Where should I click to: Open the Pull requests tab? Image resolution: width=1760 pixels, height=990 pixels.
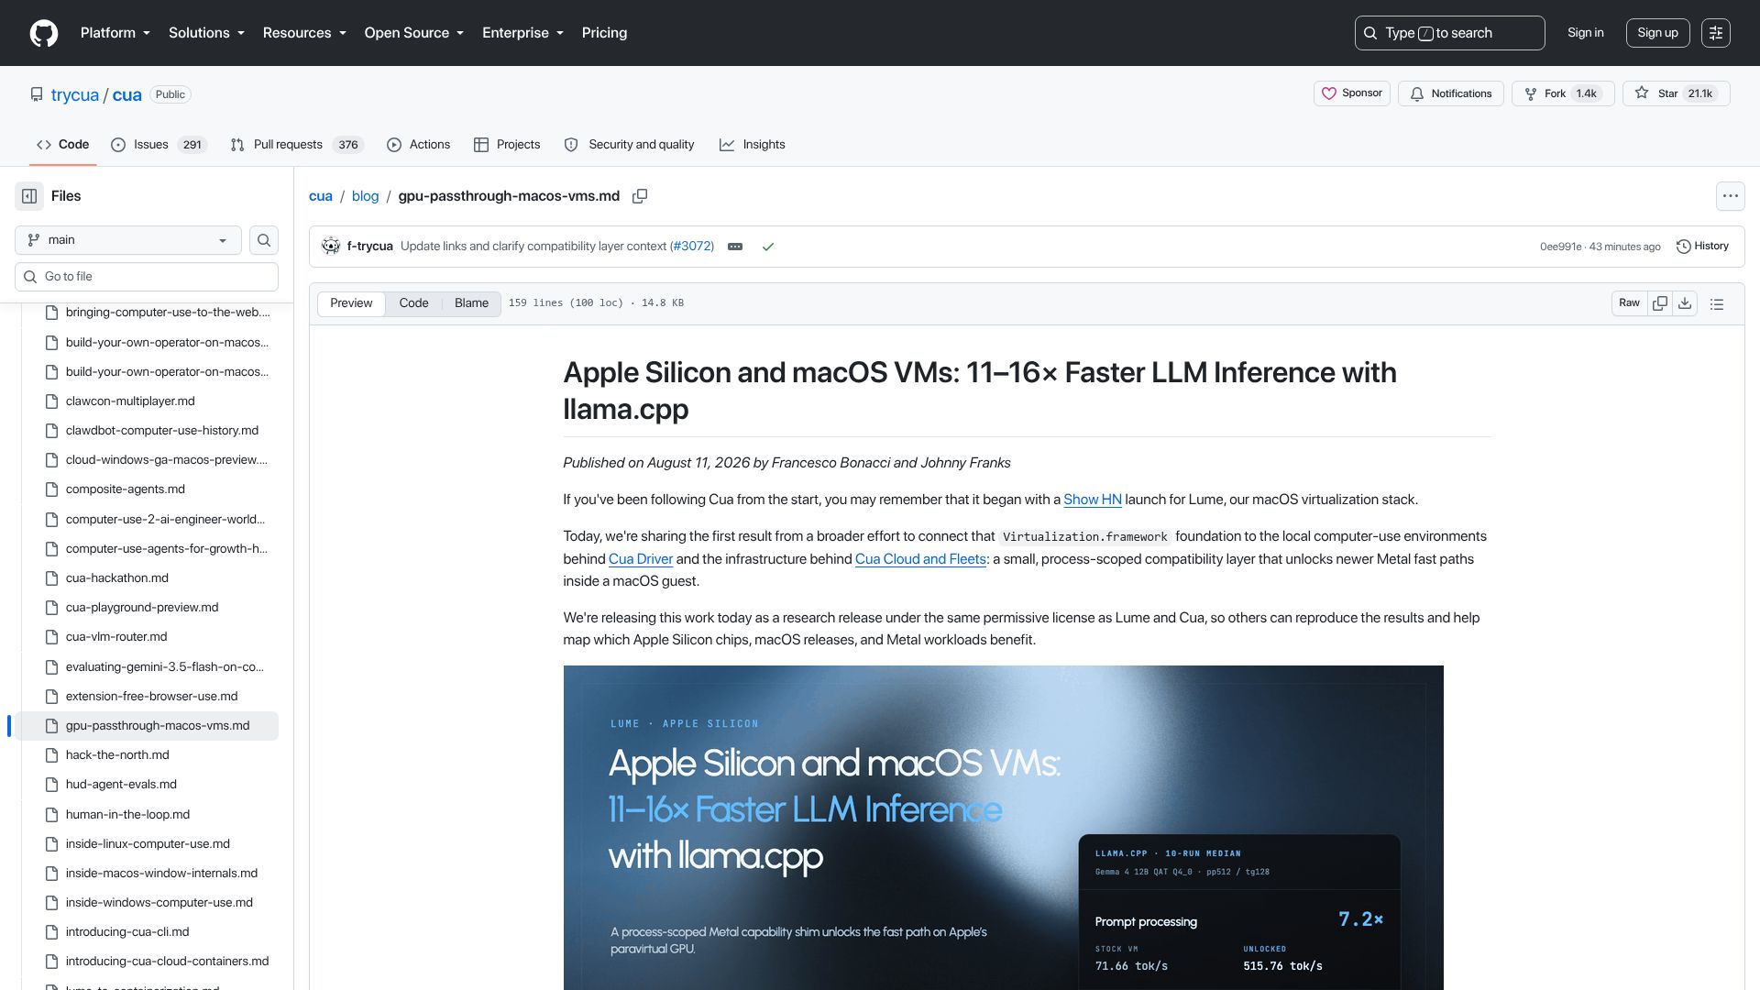(297, 145)
